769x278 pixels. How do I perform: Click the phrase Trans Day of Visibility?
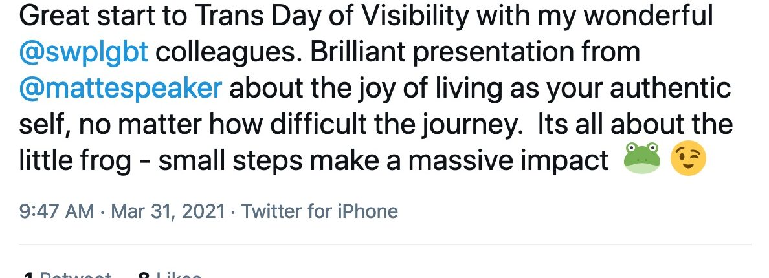point(332,17)
